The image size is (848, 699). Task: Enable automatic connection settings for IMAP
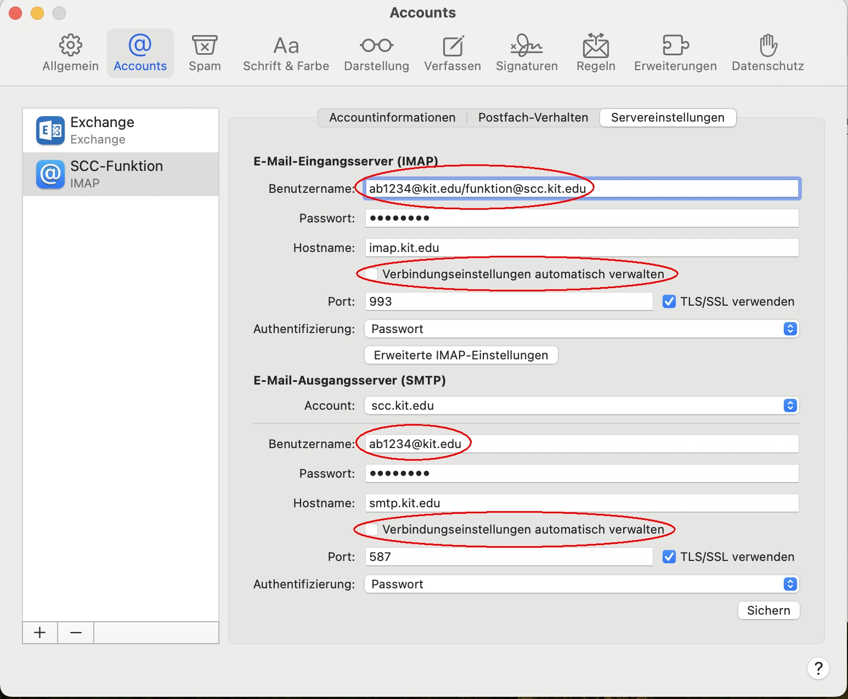pos(372,274)
